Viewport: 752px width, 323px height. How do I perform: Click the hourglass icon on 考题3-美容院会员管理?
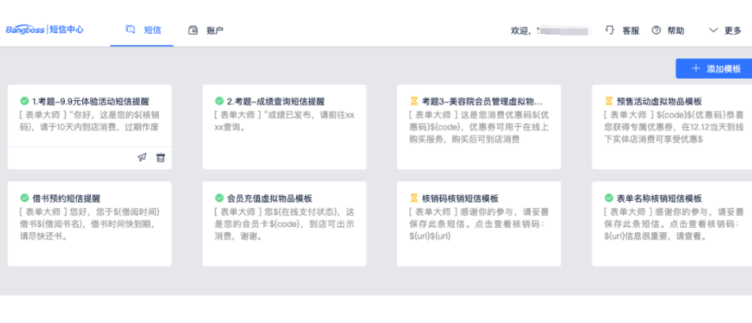[414, 101]
